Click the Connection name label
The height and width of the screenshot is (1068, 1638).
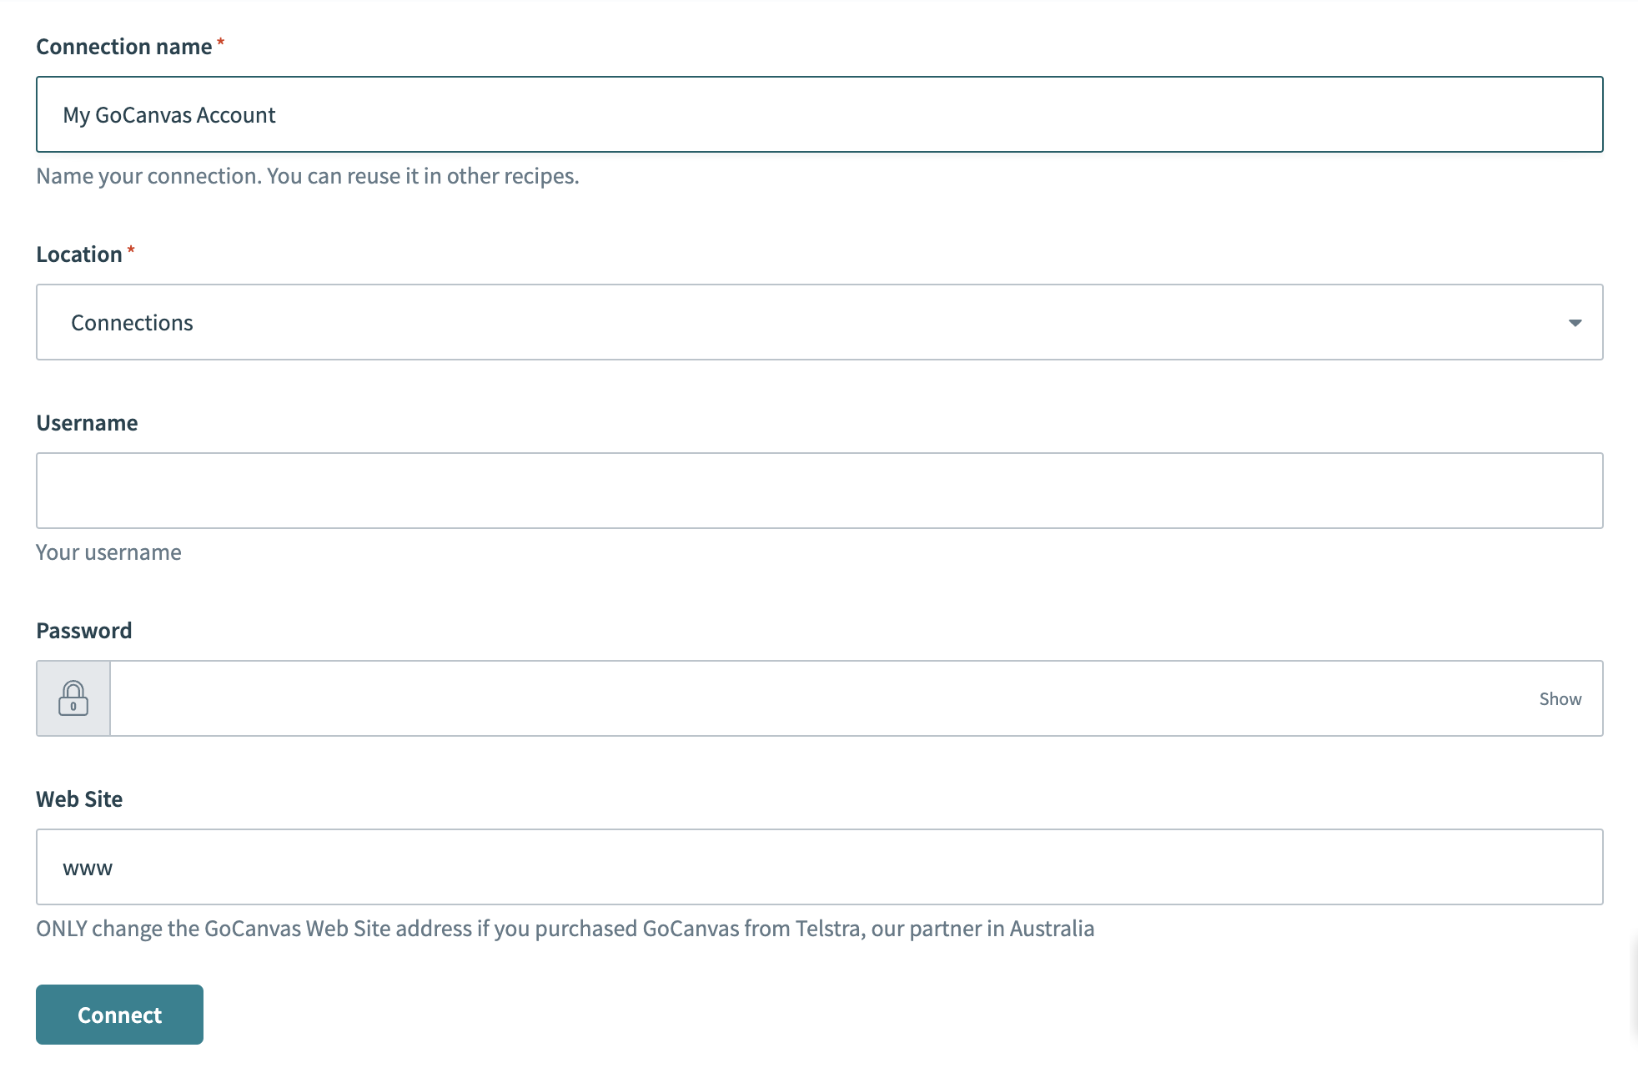(x=123, y=47)
